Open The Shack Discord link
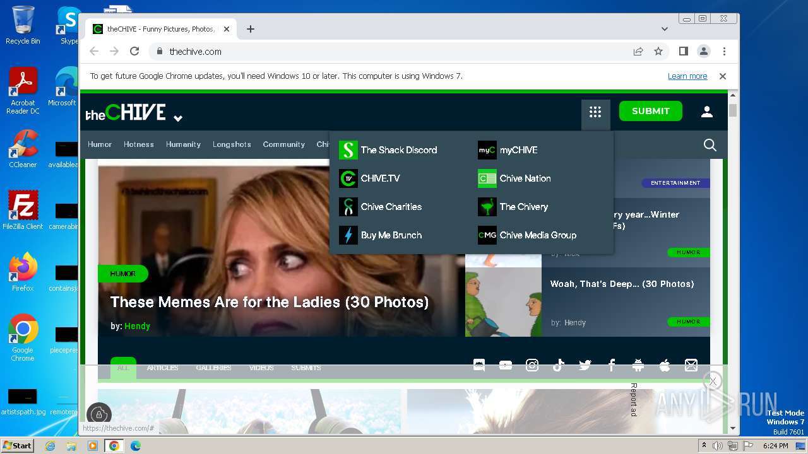 click(x=399, y=150)
